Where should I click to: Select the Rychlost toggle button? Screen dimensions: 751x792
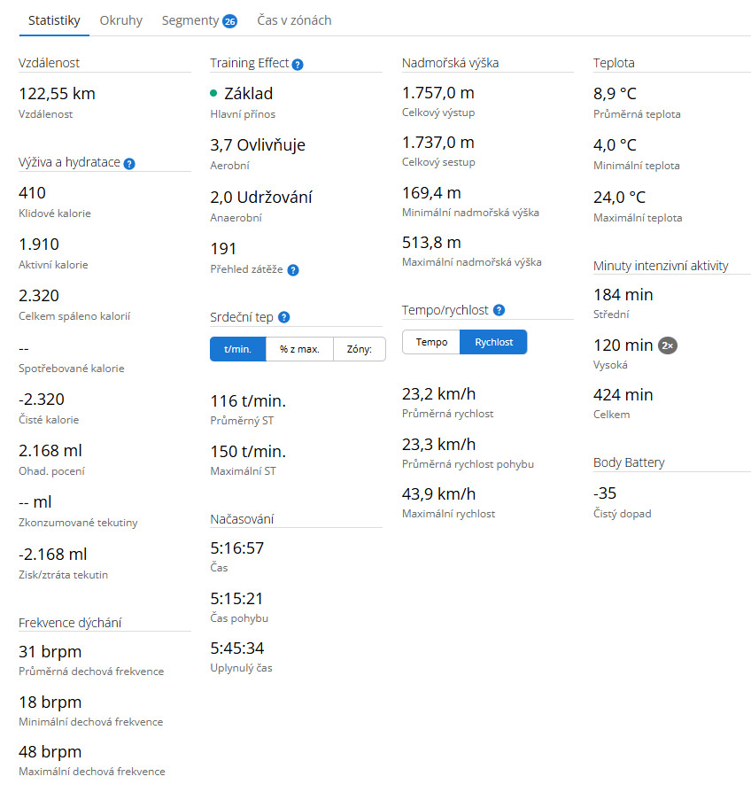(x=493, y=342)
